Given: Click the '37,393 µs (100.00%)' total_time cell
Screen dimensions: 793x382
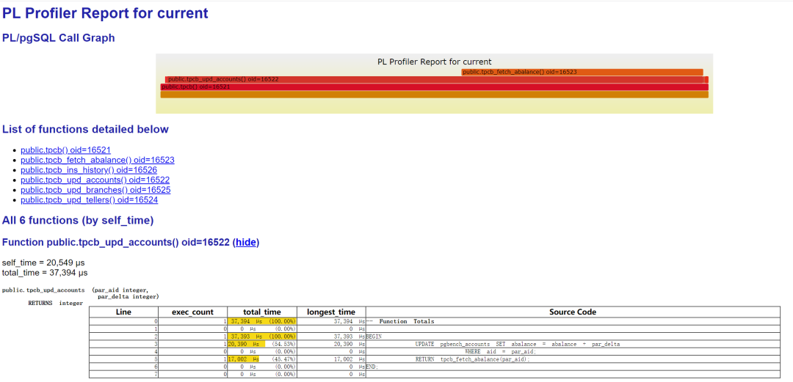Looking at the screenshot, I should 262,337.
